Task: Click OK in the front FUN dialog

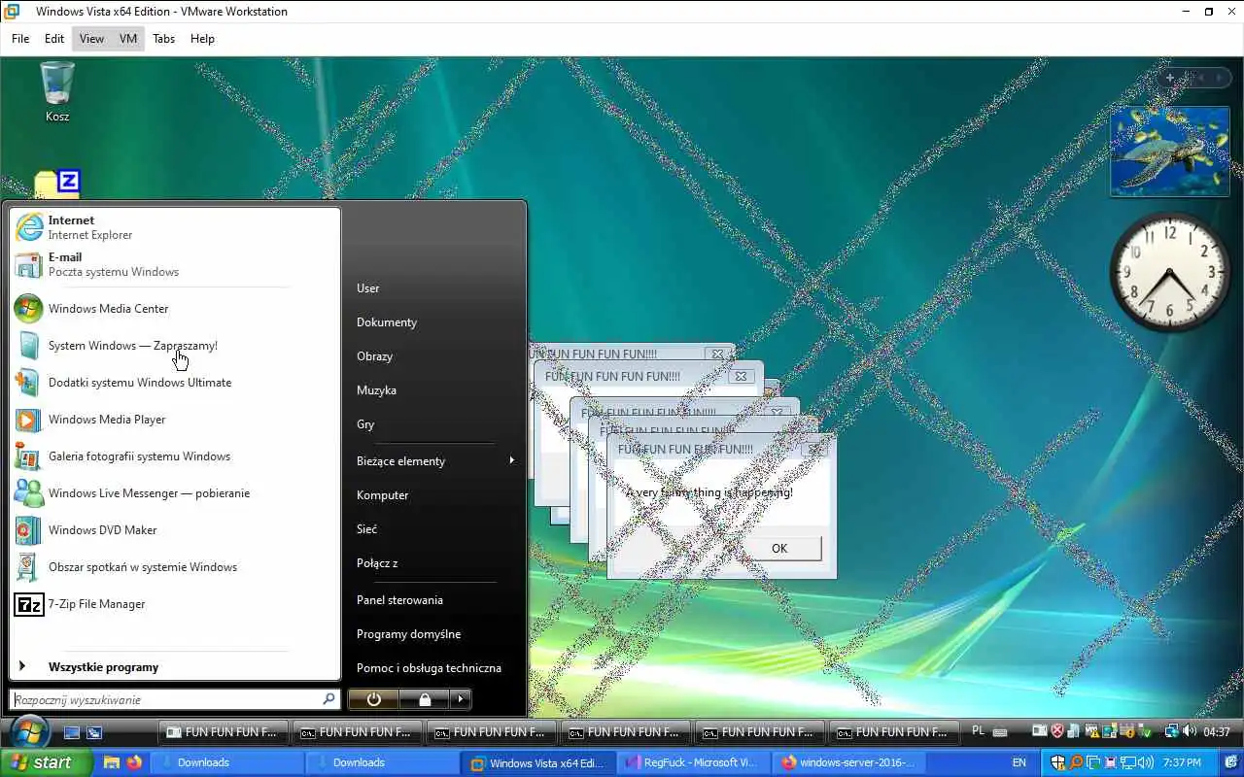Action: click(x=779, y=549)
